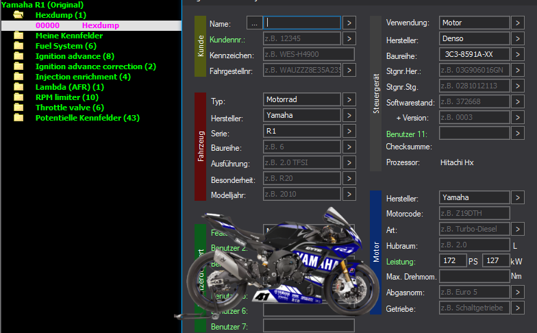
Task: Click the Benutzer 7 input field
Action: (308, 326)
